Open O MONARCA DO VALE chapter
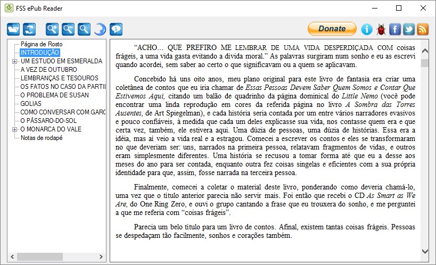This screenshot has height=265, width=436. 51,129
